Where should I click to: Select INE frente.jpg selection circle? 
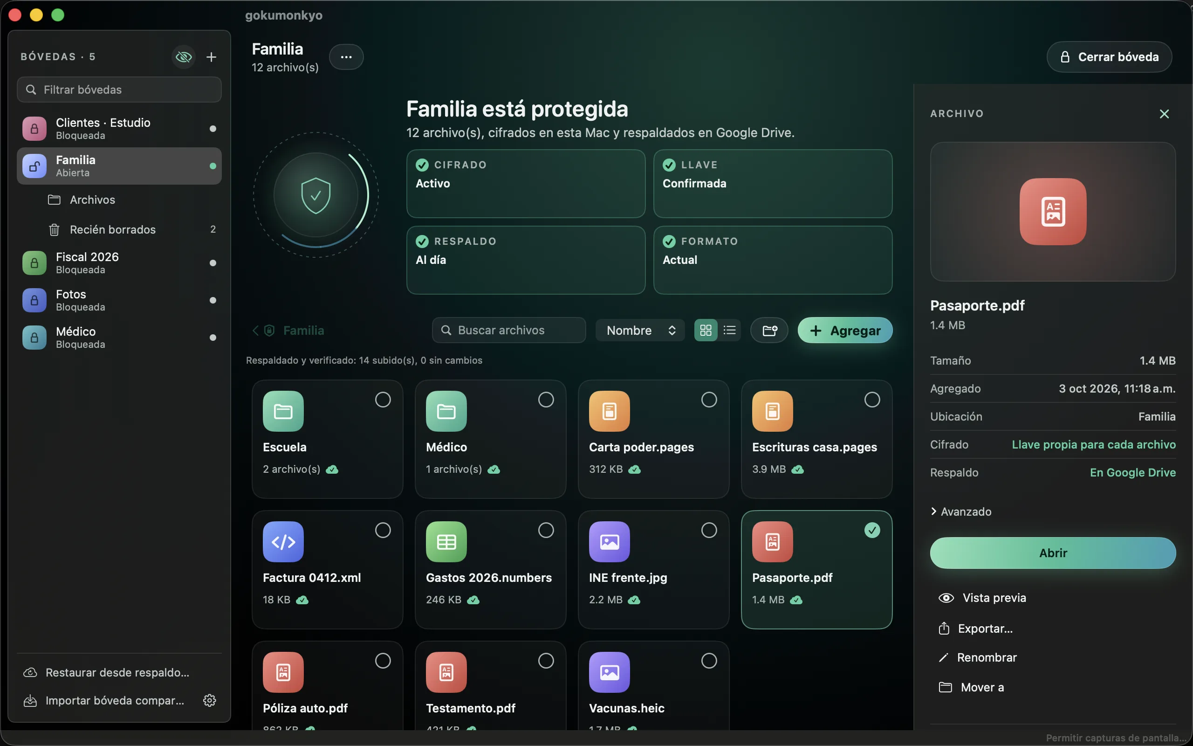(x=709, y=531)
